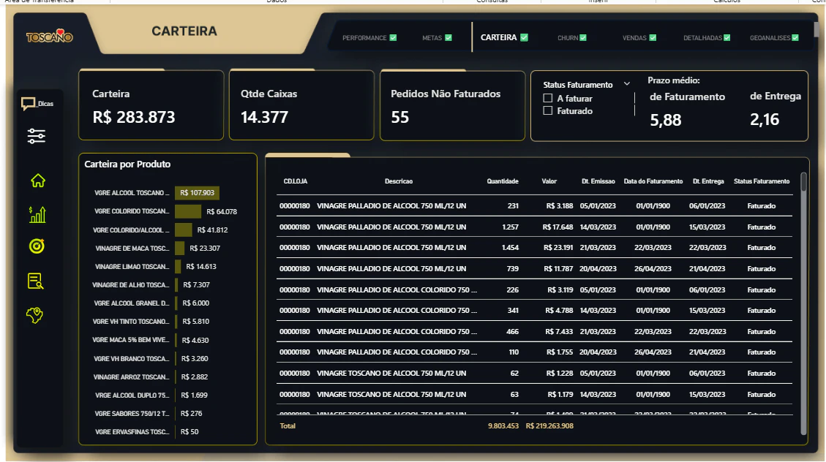Viewport: 826px width, 462px height.
Task: Click the Carteira por Produto chart title
Action: point(127,164)
